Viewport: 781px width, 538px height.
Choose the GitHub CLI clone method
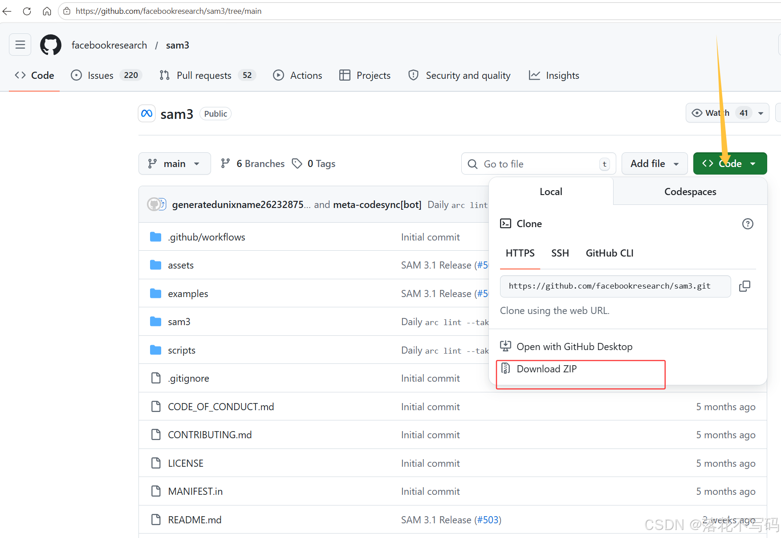click(x=609, y=253)
